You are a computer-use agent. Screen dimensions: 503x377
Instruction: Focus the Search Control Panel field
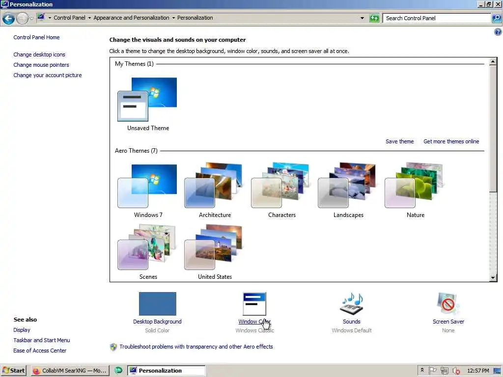[437, 18]
